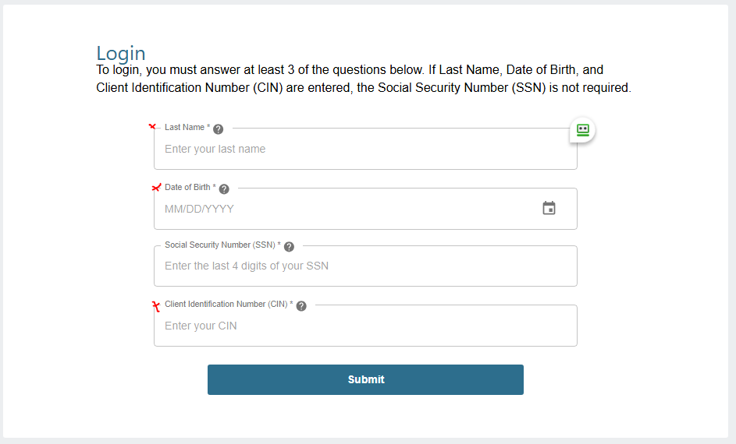Click the Last Name help question mark icon
Screen dimensions: 736x444
coord(219,129)
